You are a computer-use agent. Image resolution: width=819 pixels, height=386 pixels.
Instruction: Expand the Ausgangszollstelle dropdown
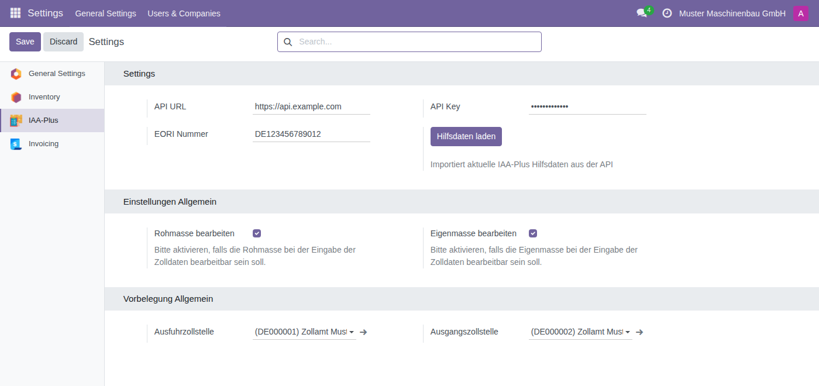(x=628, y=332)
